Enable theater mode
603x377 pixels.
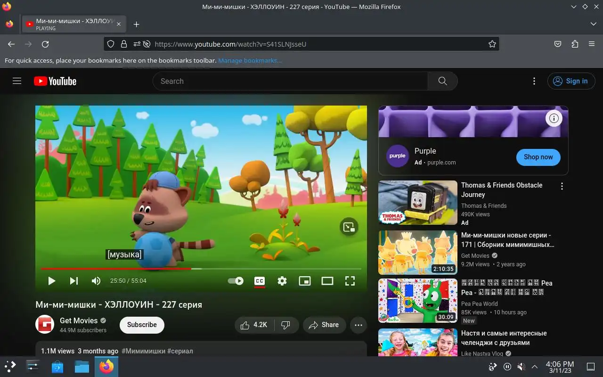pyautogui.click(x=327, y=281)
